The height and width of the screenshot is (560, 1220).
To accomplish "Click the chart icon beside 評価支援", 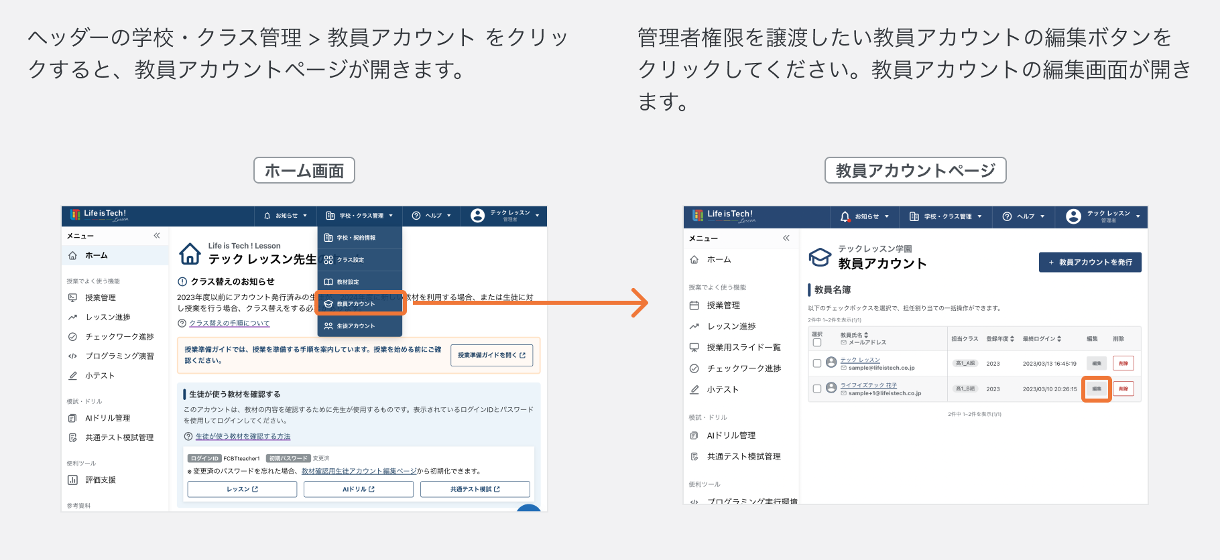I will (x=72, y=480).
